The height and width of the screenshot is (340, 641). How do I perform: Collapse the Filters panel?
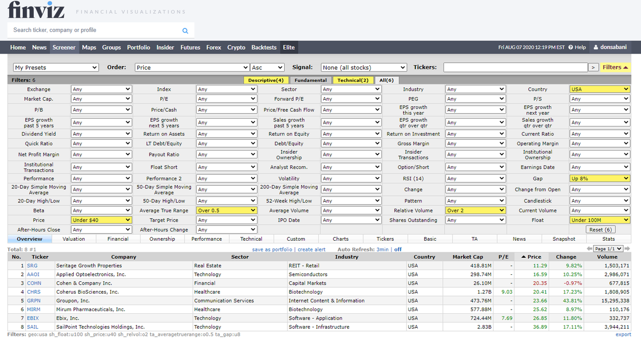coord(615,67)
